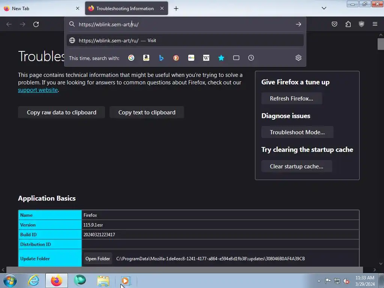Screen dimensions: 384x288
Task: Search this time with DuckDuckGo icon
Action: pyautogui.click(x=176, y=58)
